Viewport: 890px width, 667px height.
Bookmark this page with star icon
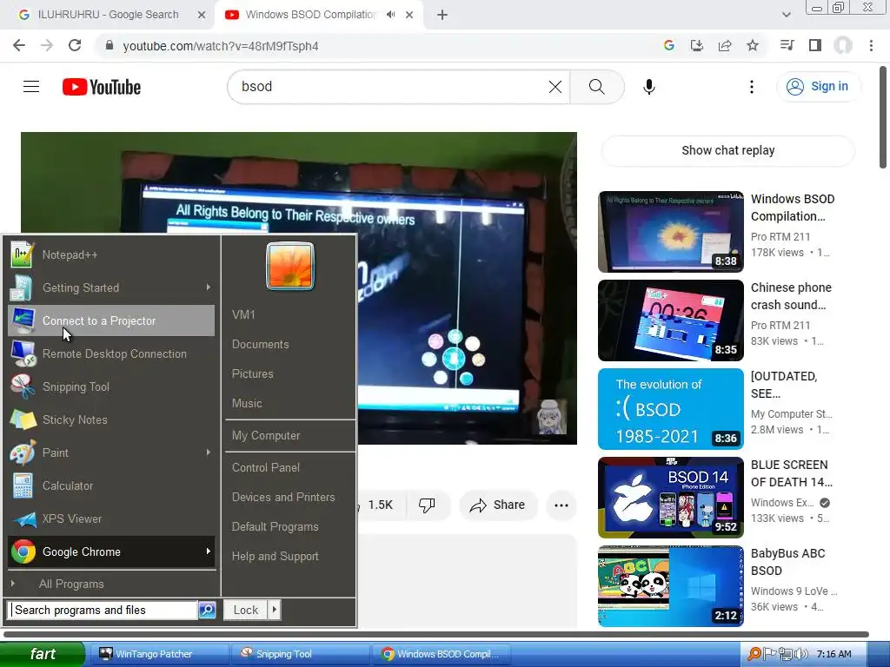point(752,46)
